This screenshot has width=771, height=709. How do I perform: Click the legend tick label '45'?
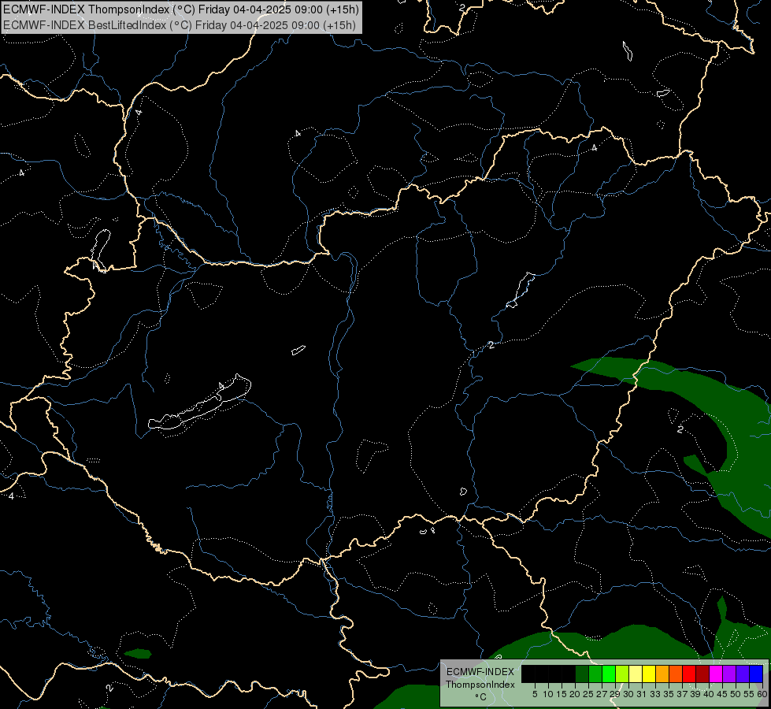pos(722,694)
